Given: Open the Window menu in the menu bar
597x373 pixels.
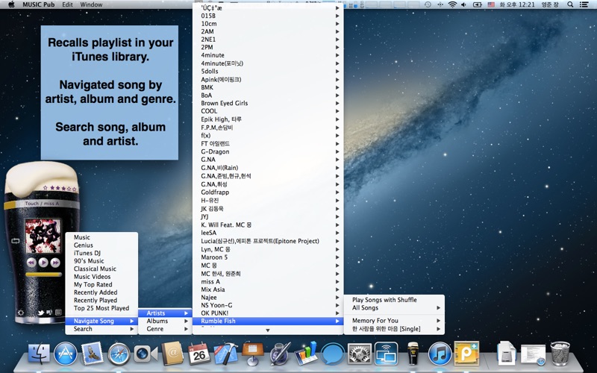Looking at the screenshot, I should tap(91, 4).
